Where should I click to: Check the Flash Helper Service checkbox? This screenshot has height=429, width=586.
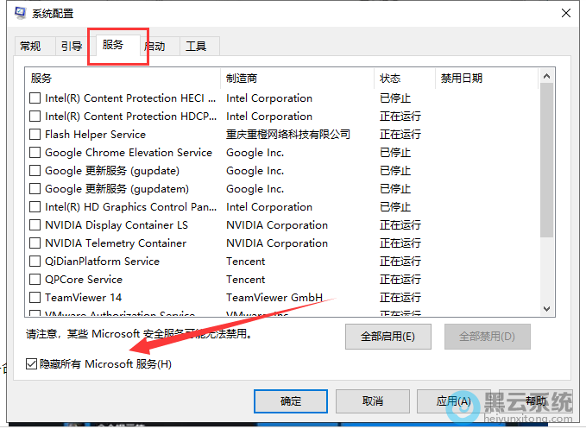[x=35, y=135]
